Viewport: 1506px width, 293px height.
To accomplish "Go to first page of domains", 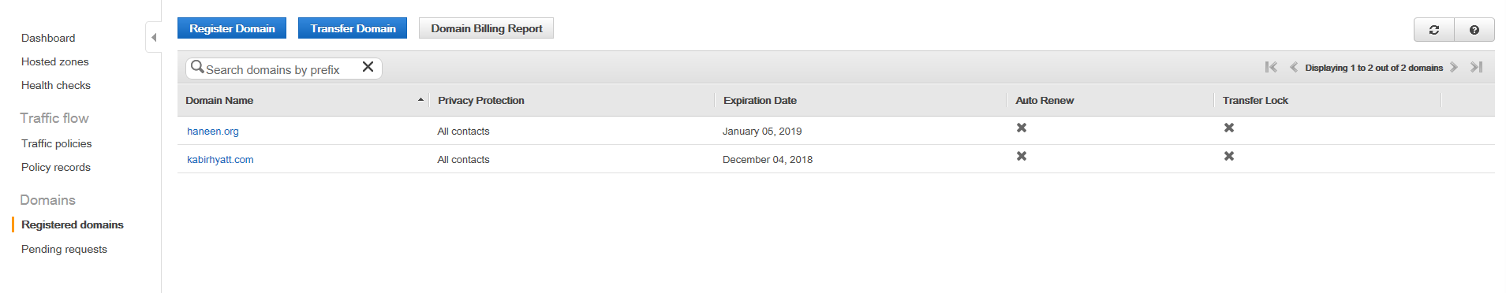I will [1271, 68].
